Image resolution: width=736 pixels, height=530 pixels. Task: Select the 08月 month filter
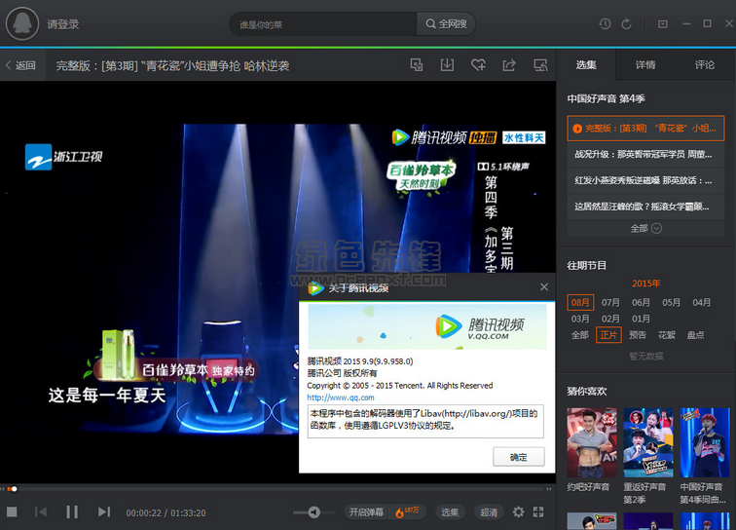coord(580,302)
